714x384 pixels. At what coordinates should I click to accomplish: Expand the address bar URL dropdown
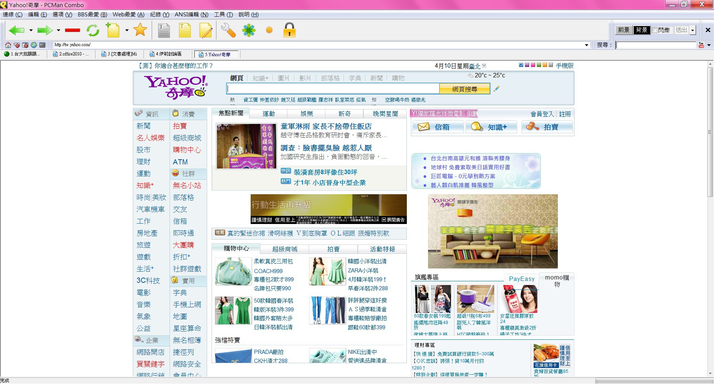[x=587, y=45]
